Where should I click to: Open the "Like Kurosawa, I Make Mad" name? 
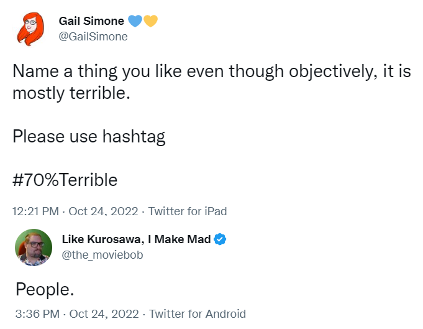tap(136, 239)
